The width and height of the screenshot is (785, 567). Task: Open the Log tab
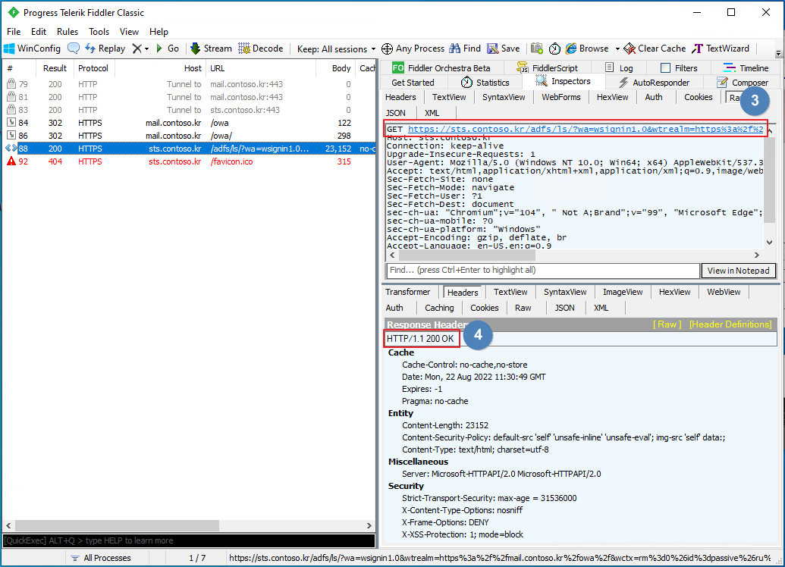(x=620, y=68)
